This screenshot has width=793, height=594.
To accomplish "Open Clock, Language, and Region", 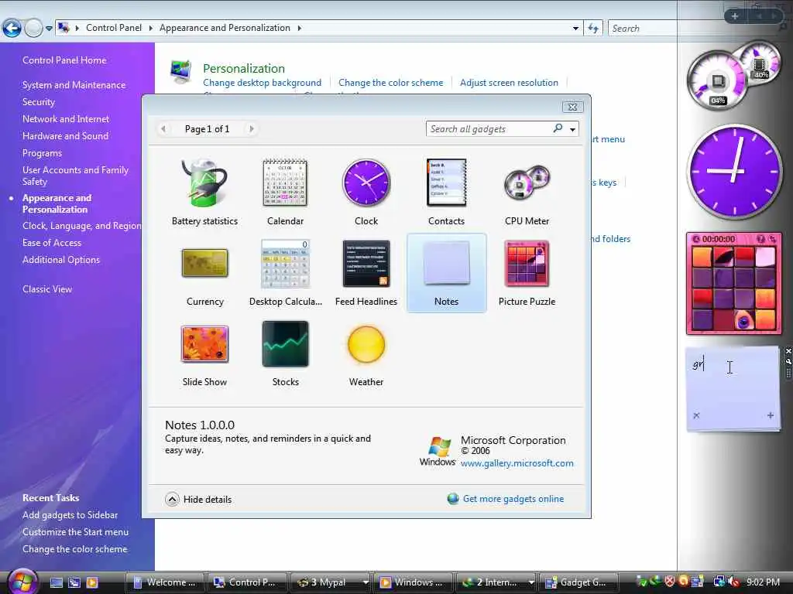I will [82, 226].
